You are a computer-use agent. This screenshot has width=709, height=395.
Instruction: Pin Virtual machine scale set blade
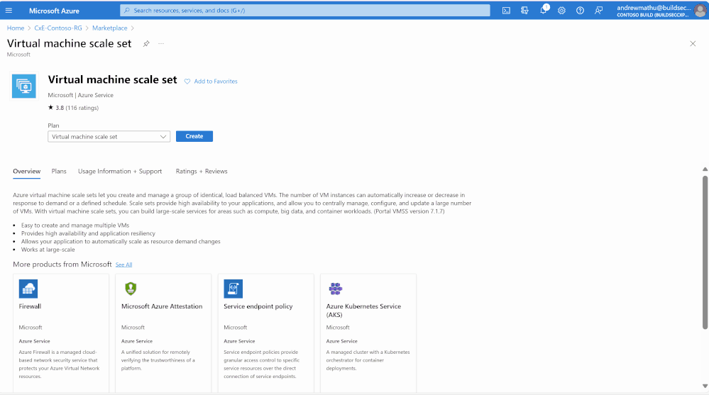click(x=146, y=44)
